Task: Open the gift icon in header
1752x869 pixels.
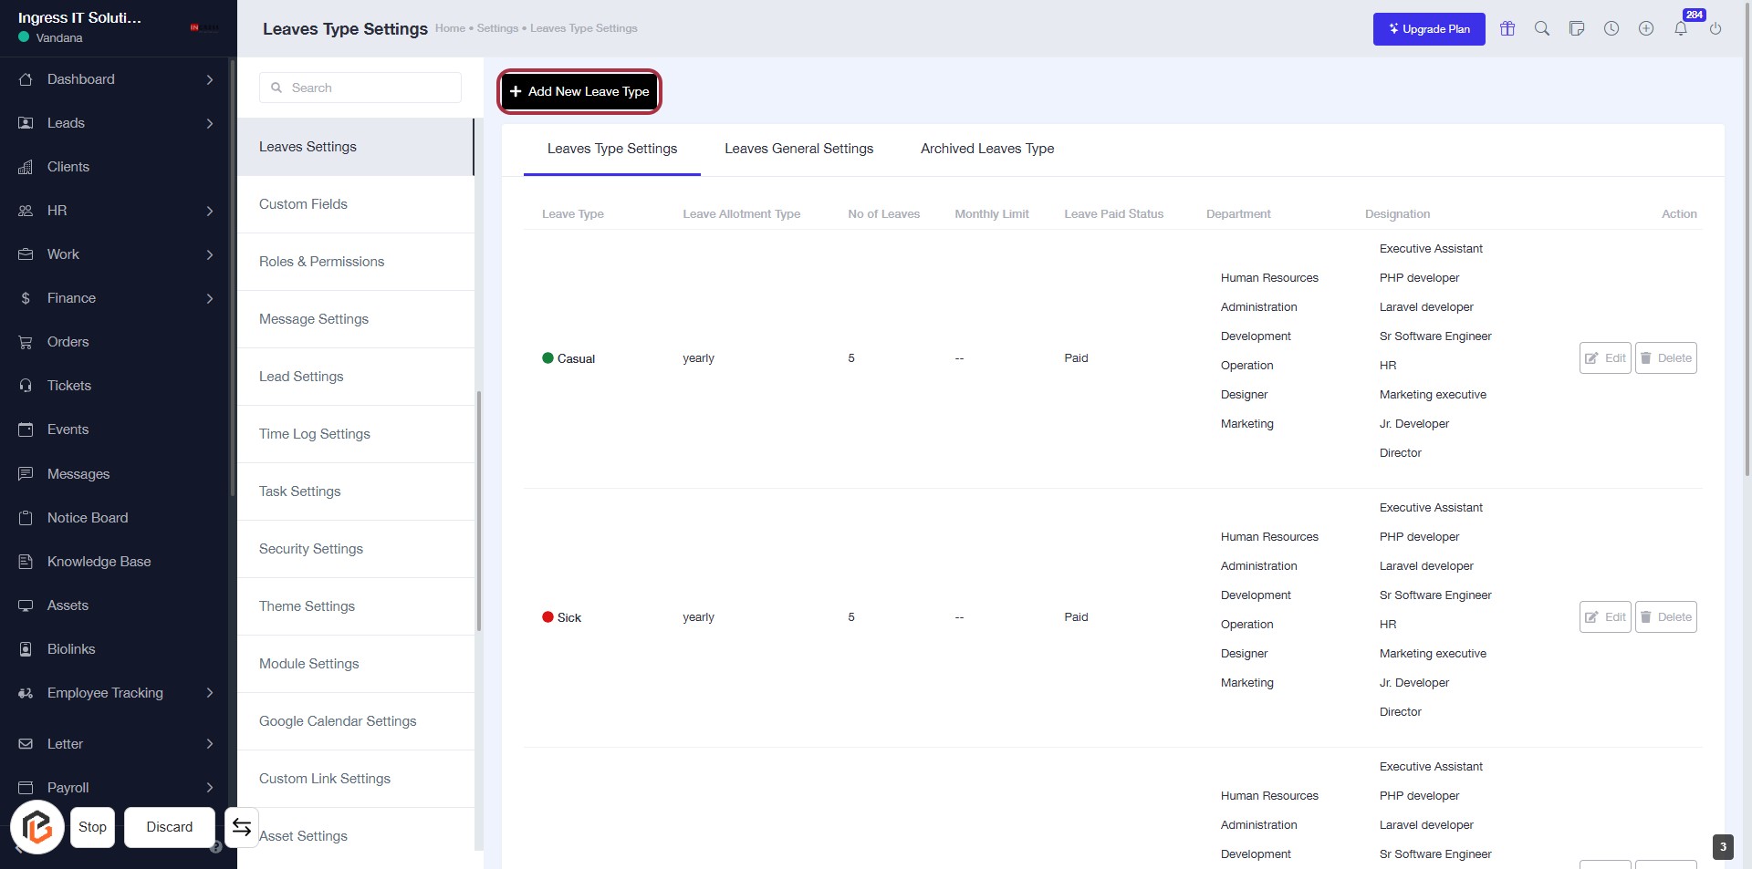Action: click(x=1507, y=29)
